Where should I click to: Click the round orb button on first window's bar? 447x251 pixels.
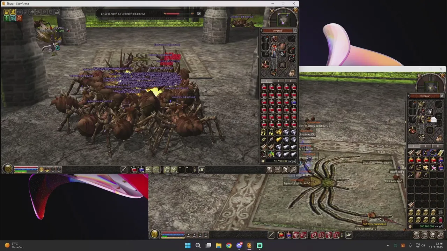[x=7, y=169]
